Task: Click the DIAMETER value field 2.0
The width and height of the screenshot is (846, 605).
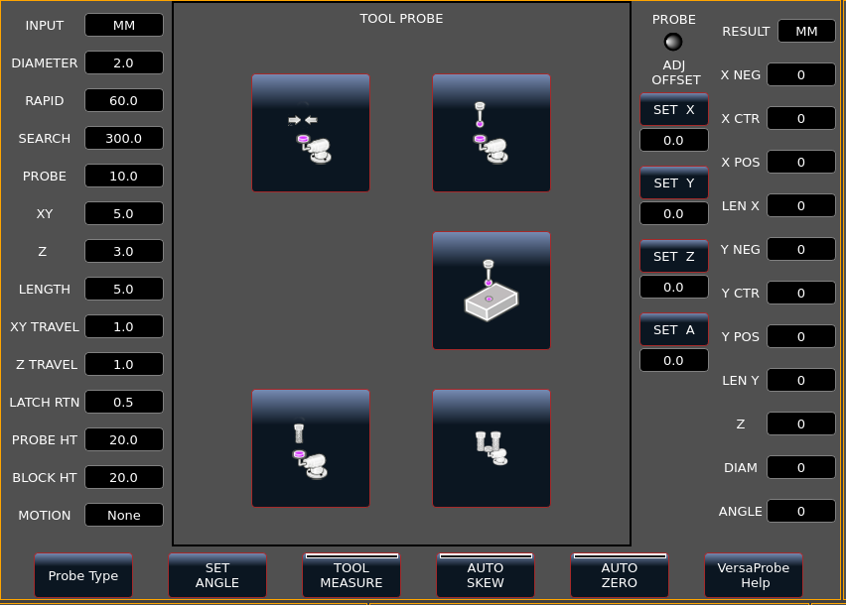Action: pyautogui.click(x=124, y=62)
